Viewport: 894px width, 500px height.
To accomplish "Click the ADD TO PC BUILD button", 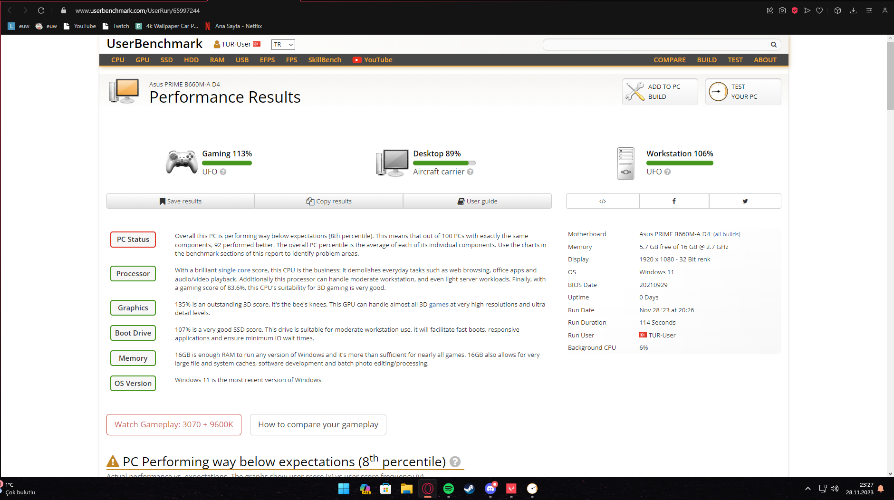I will click(x=660, y=92).
